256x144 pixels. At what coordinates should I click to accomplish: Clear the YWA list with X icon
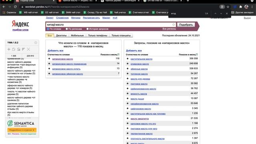[x=28, y=49]
